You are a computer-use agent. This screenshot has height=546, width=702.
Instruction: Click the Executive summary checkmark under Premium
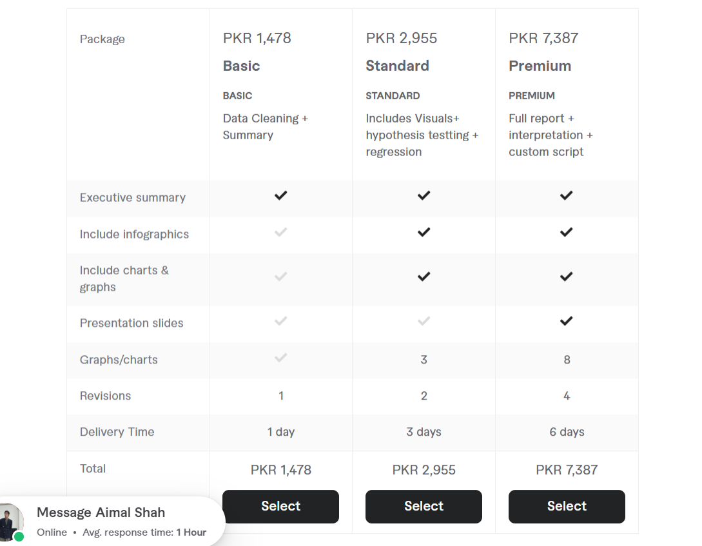(x=567, y=195)
